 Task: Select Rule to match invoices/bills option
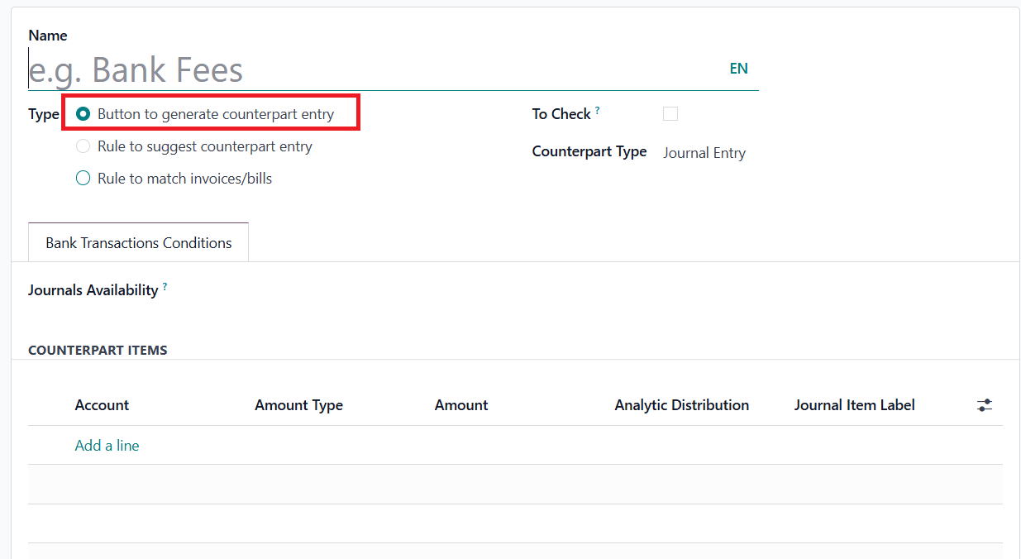pos(83,178)
